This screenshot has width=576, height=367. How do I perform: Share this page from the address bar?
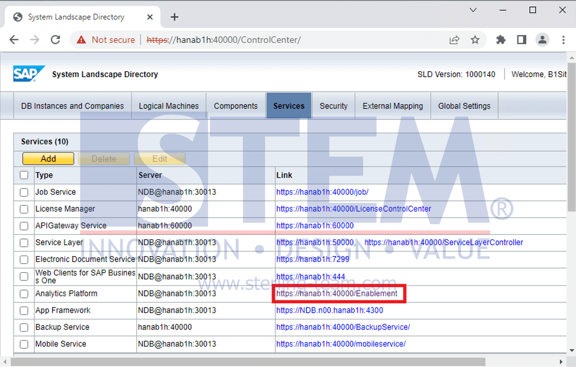(454, 40)
